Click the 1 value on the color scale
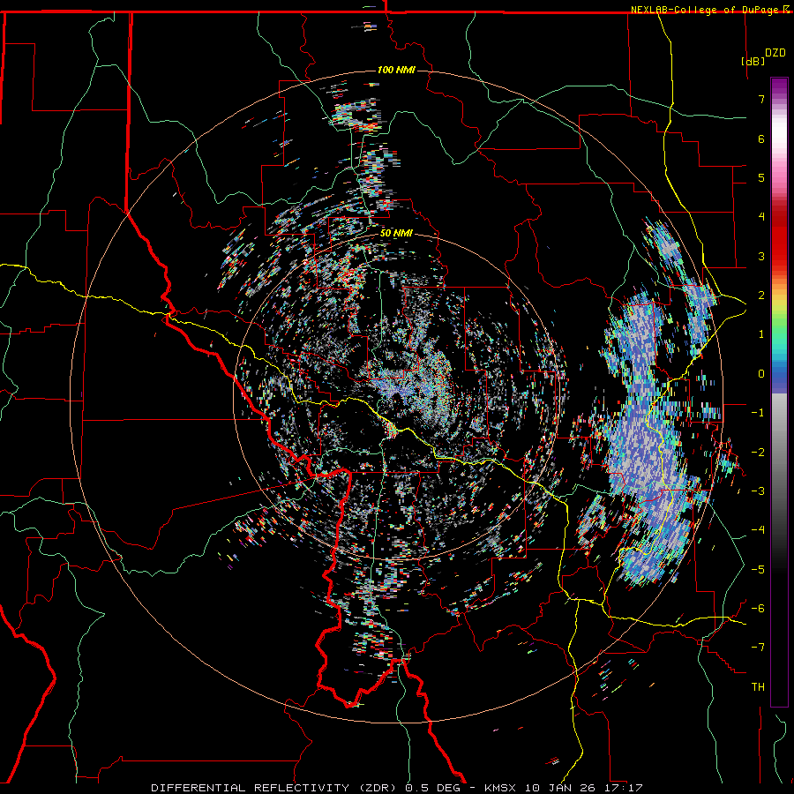 click(761, 334)
